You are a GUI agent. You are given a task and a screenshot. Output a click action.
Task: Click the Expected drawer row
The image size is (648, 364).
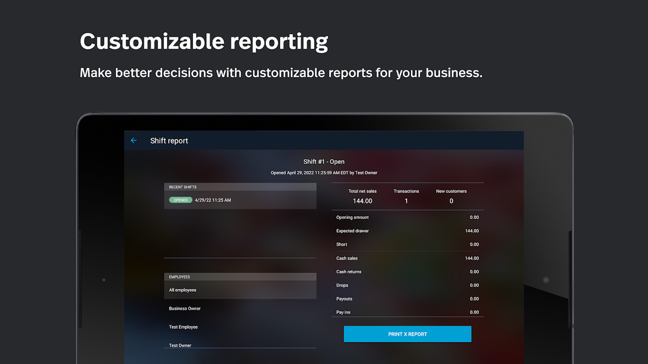pyautogui.click(x=407, y=231)
